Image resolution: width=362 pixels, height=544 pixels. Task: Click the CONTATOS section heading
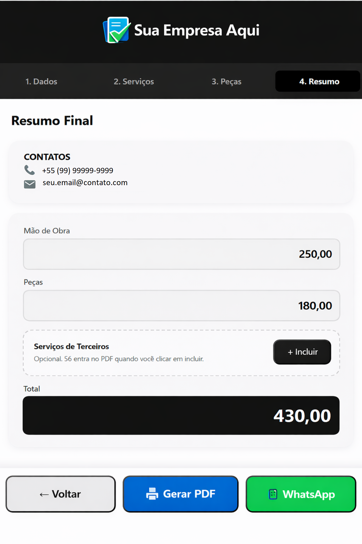point(47,157)
